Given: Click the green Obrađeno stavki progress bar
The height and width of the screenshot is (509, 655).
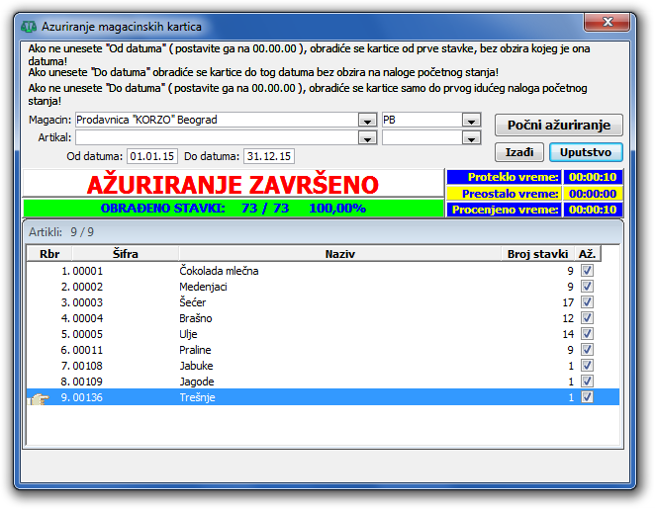Looking at the screenshot, I should pyautogui.click(x=234, y=209).
